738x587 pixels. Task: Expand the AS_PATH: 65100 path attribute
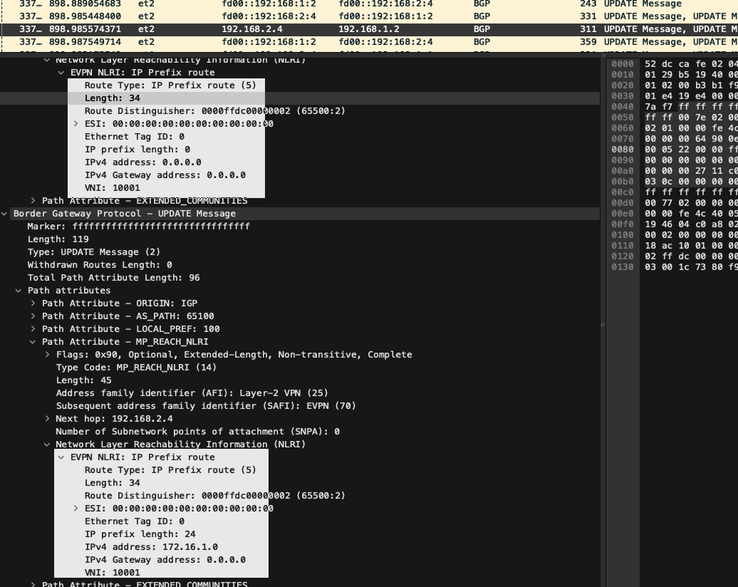click(33, 316)
